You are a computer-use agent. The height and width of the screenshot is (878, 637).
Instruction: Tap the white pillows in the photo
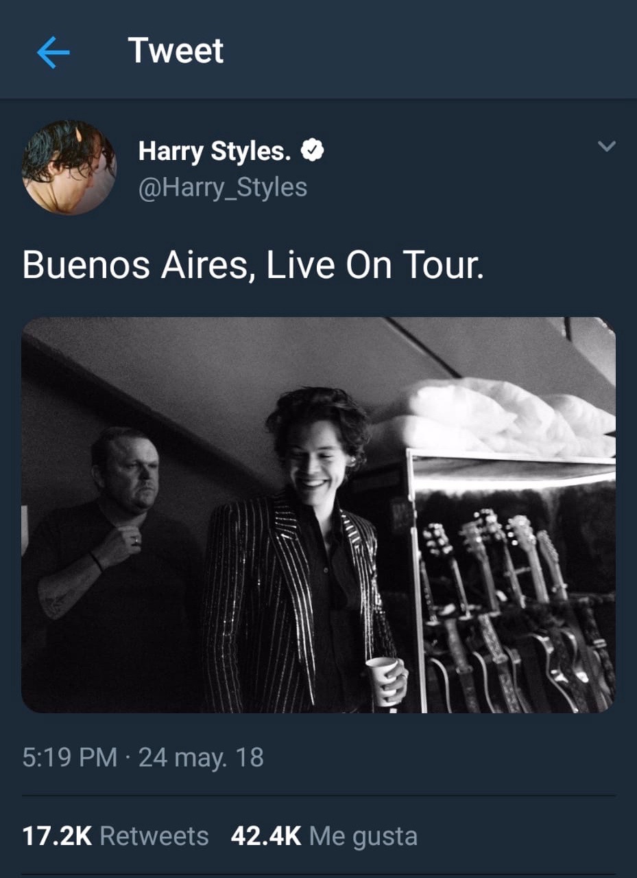click(501, 417)
